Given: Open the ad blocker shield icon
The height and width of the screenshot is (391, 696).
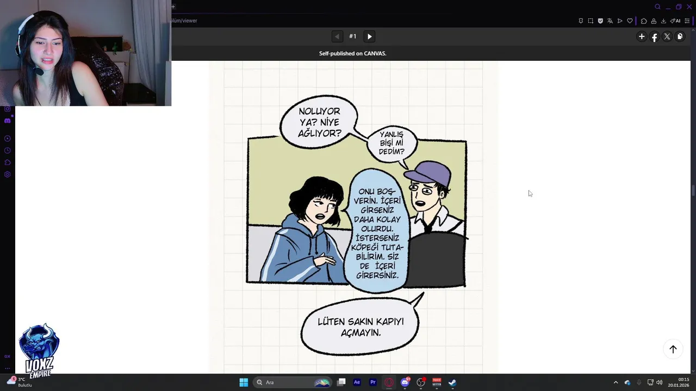Looking at the screenshot, I should pyautogui.click(x=600, y=21).
